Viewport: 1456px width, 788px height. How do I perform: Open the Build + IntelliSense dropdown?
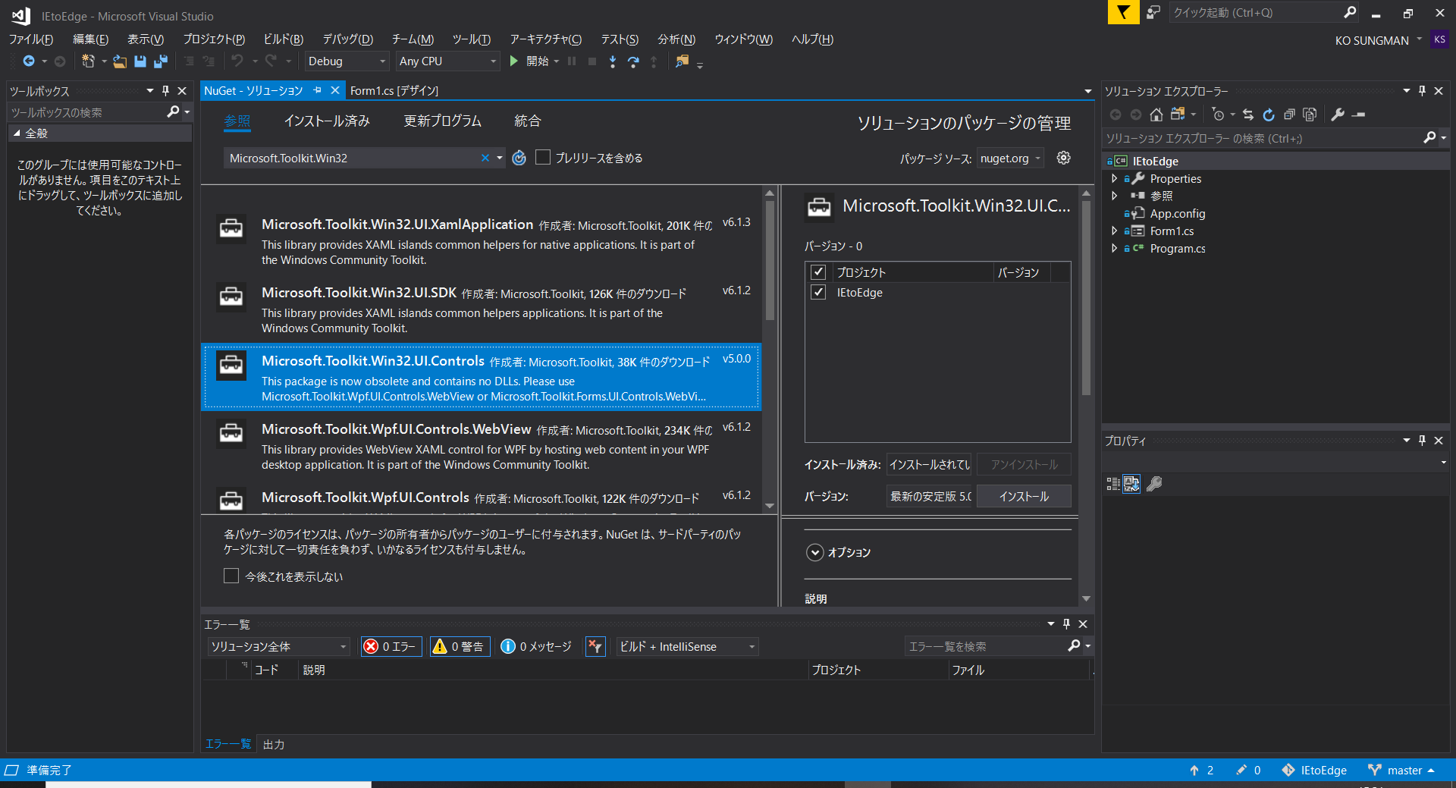point(687,646)
